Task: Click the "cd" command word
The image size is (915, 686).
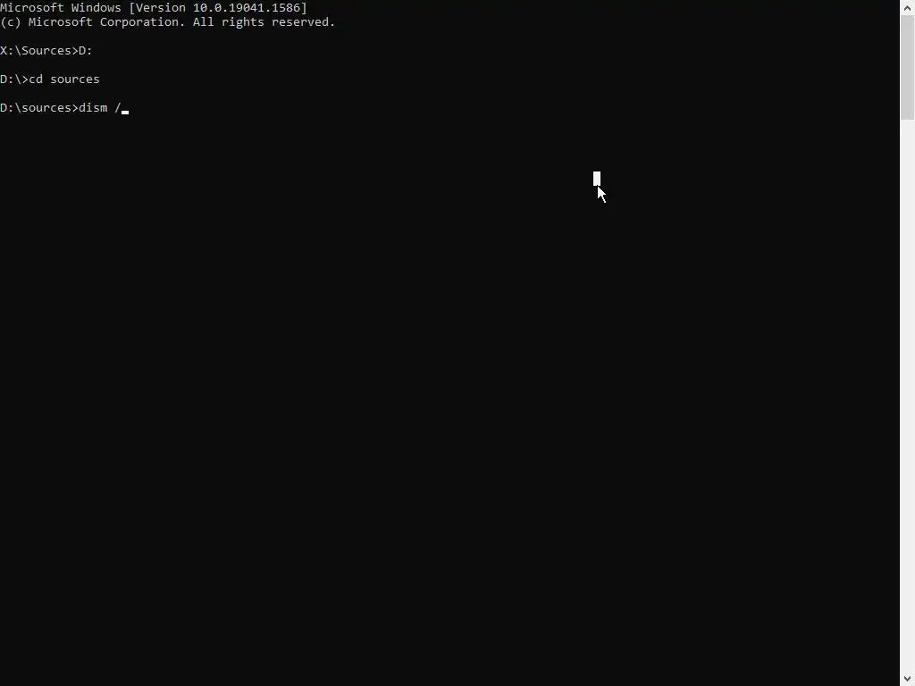Action: pyautogui.click(x=36, y=79)
